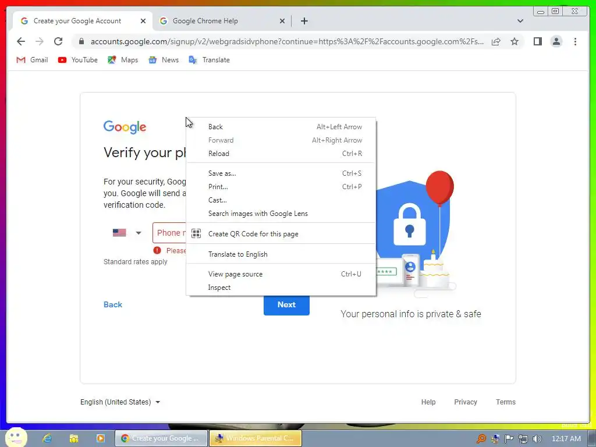Close the Create your Google Account tab
596x447 pixels.
[x=143, y=21]
